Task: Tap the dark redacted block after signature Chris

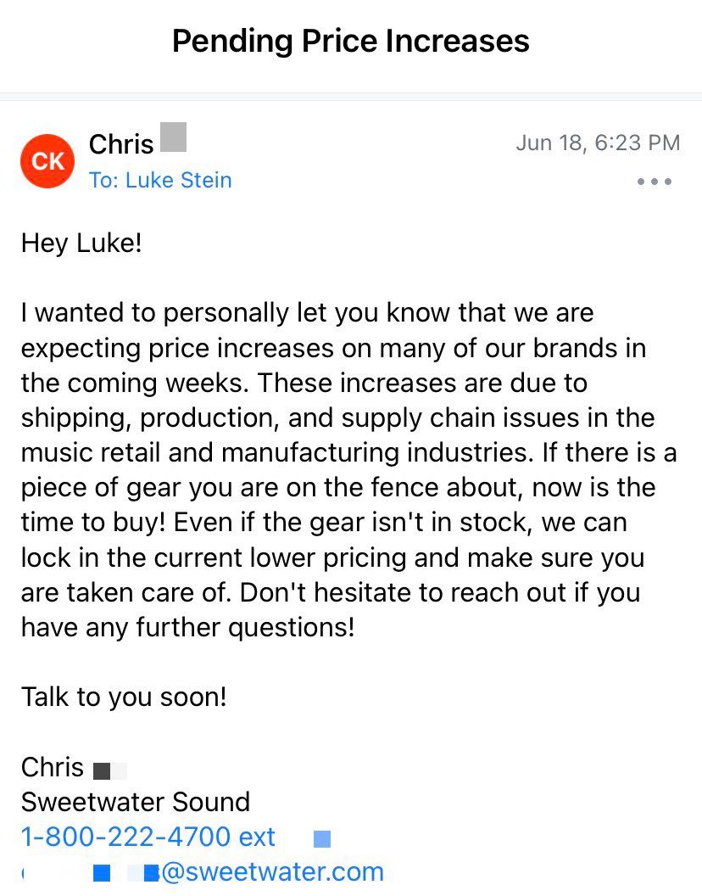Action: (102, 770)
